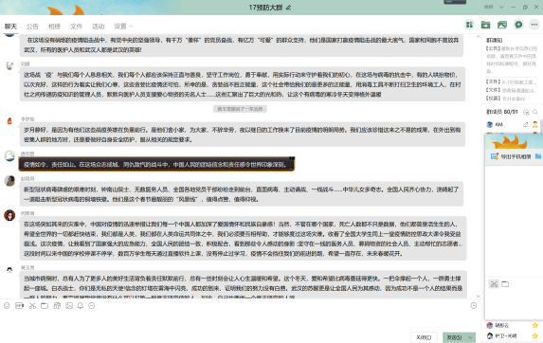The image size is (543, 343).
Task: Click the 关闭 button below input
Action: tap(424, 337)
